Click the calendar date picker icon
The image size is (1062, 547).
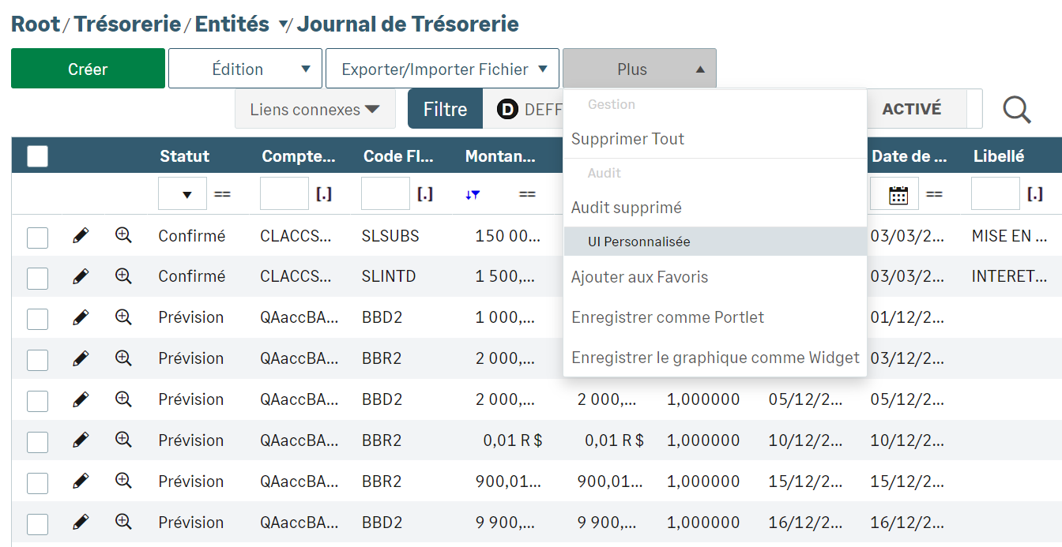(898, 195)
